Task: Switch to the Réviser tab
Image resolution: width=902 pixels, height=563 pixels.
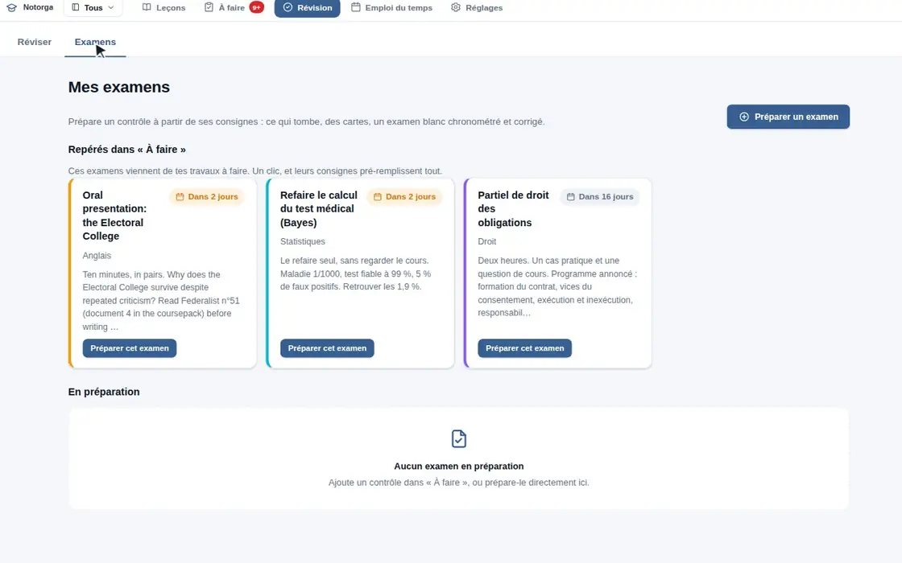Action: (x=35, y=42)
